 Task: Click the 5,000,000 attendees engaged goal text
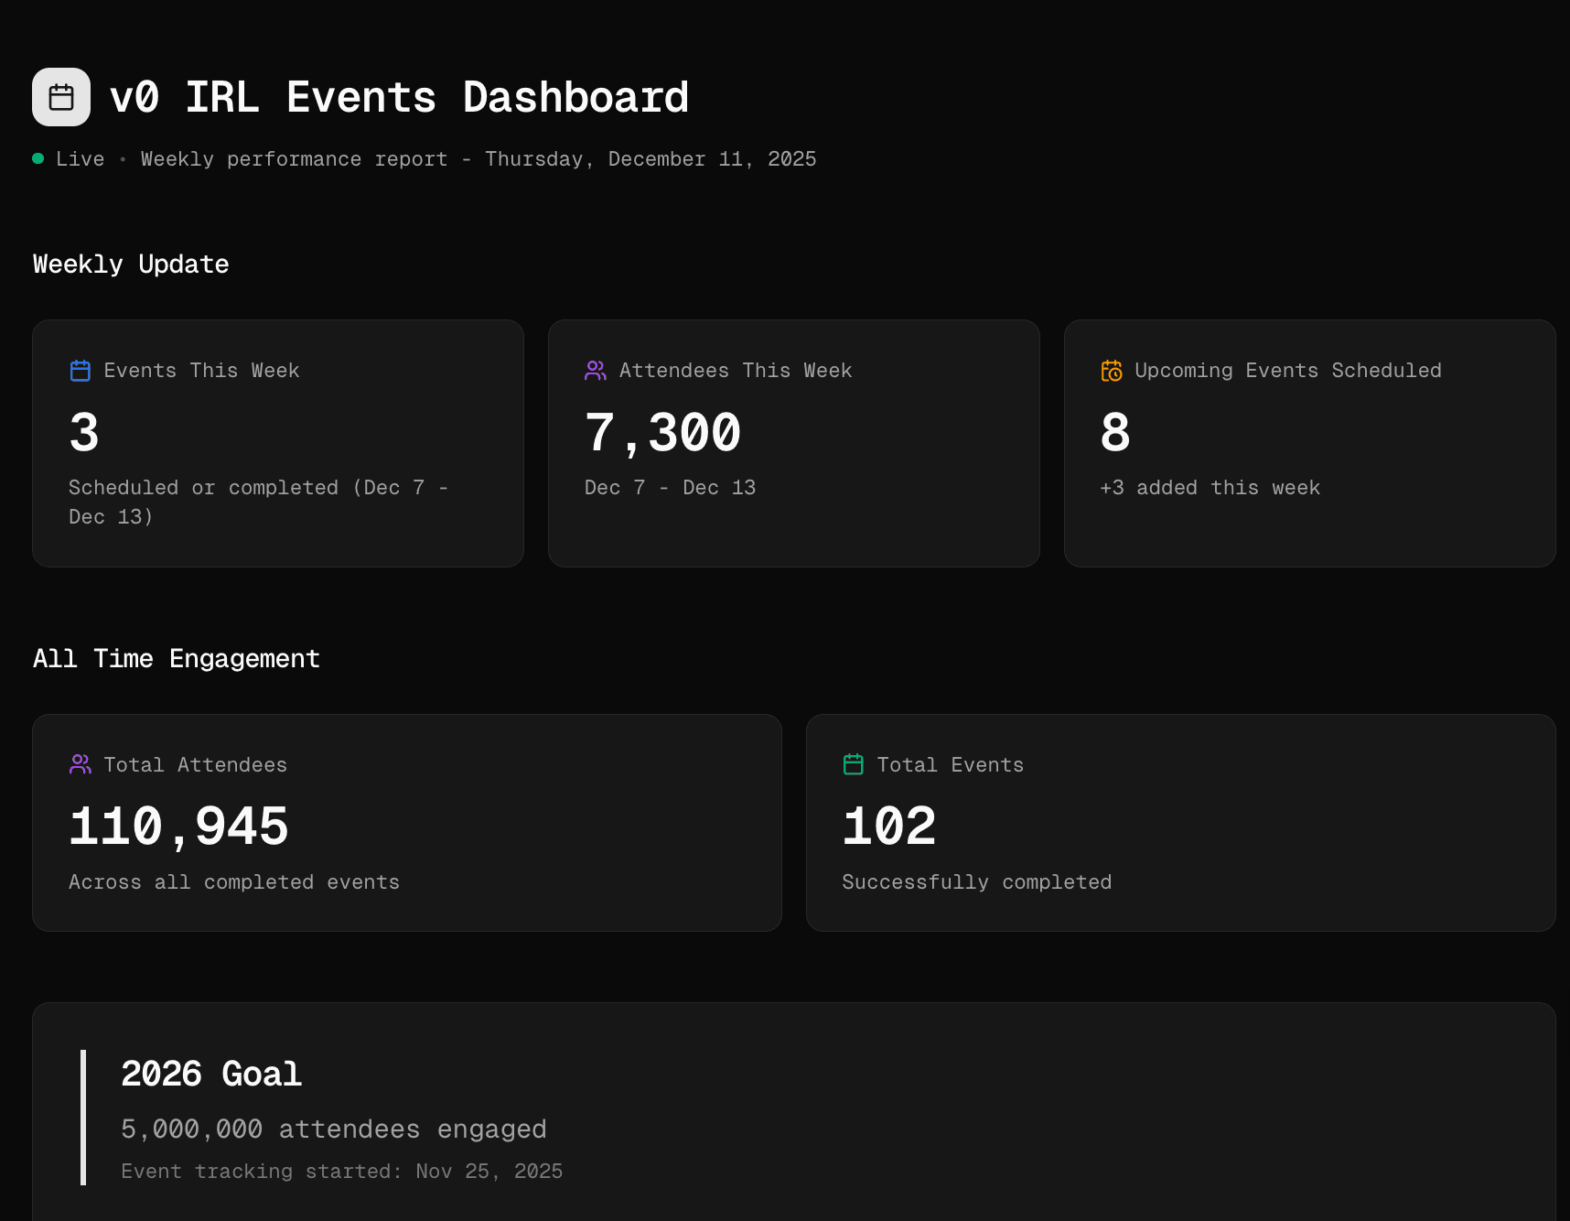(334, 1129)
